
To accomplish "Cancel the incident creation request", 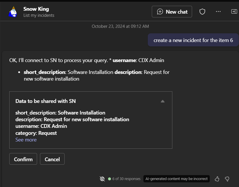I will (52, 159).
